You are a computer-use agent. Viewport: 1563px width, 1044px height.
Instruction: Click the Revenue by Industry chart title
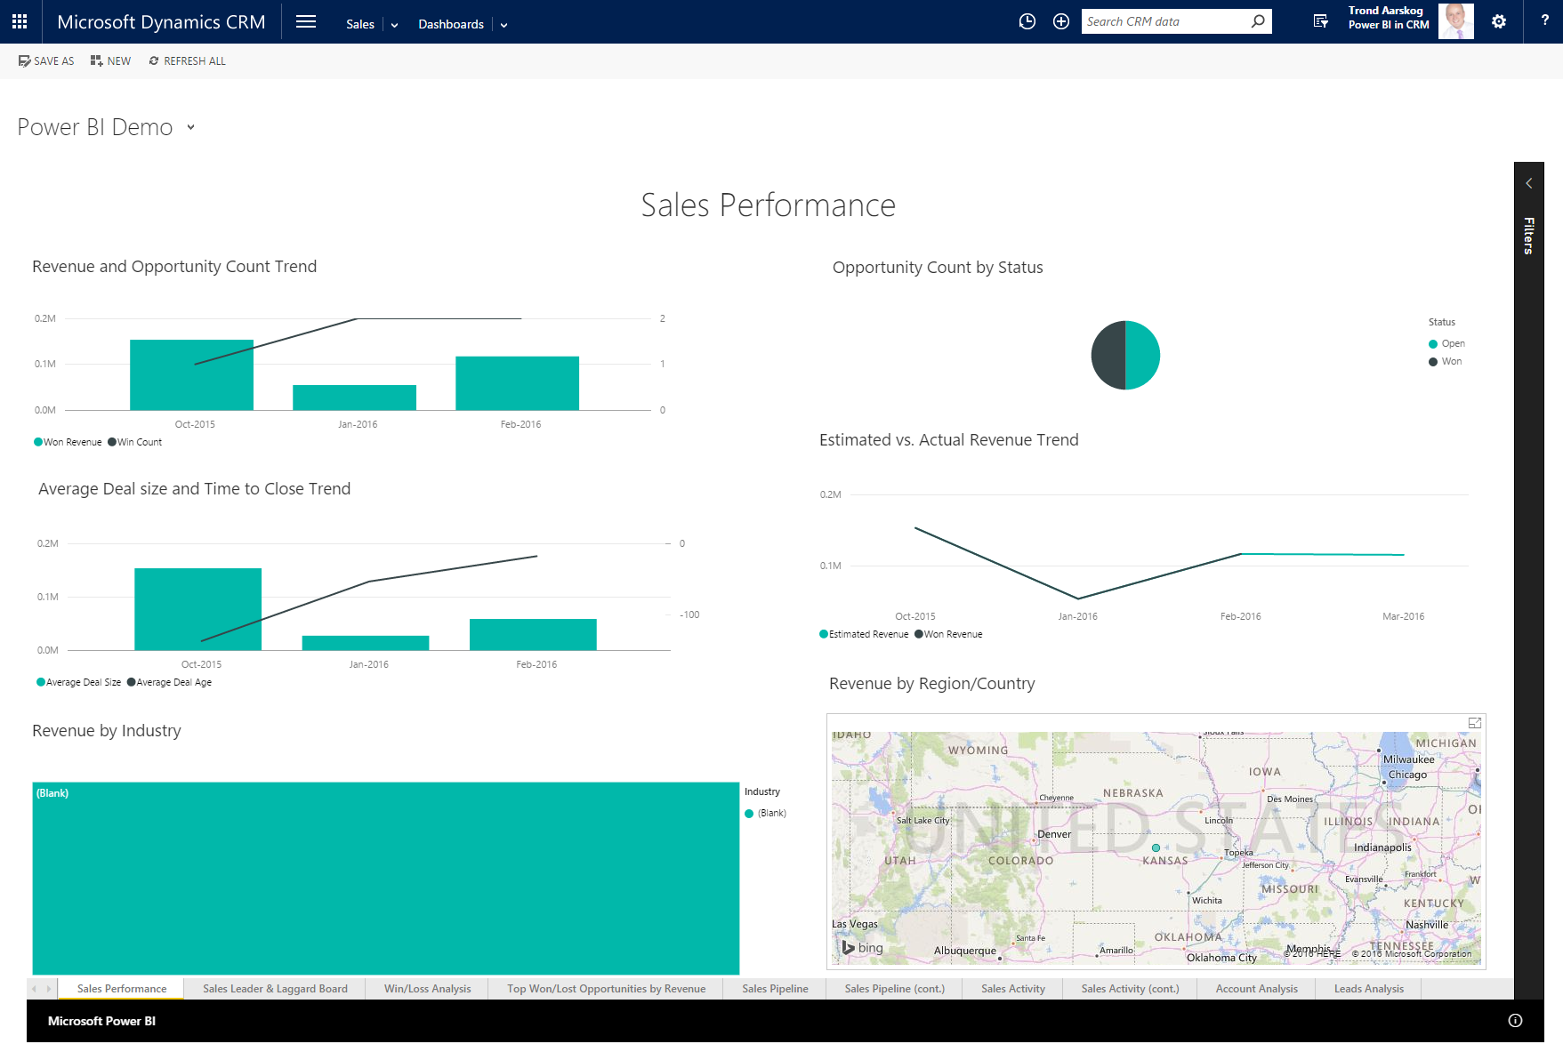pyautogui.click(x=107, y=731)
